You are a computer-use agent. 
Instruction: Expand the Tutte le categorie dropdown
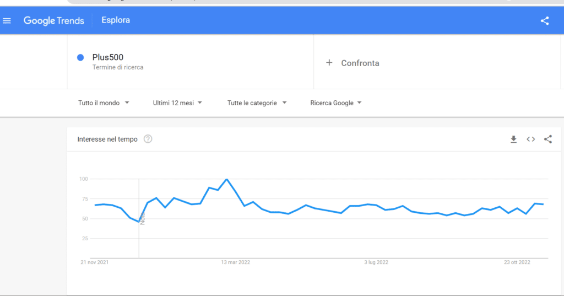[x=257, y=103]
